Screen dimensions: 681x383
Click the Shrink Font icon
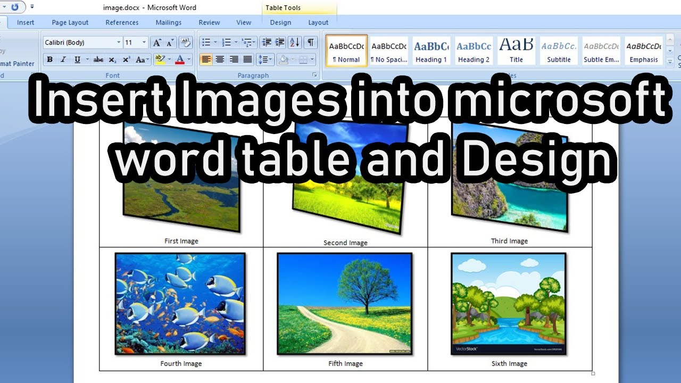pyautogui.click(x=170, y=43)
